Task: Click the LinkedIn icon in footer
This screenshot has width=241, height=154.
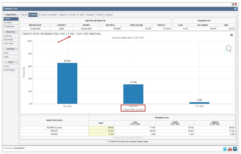Action: (x=235, y=149)
